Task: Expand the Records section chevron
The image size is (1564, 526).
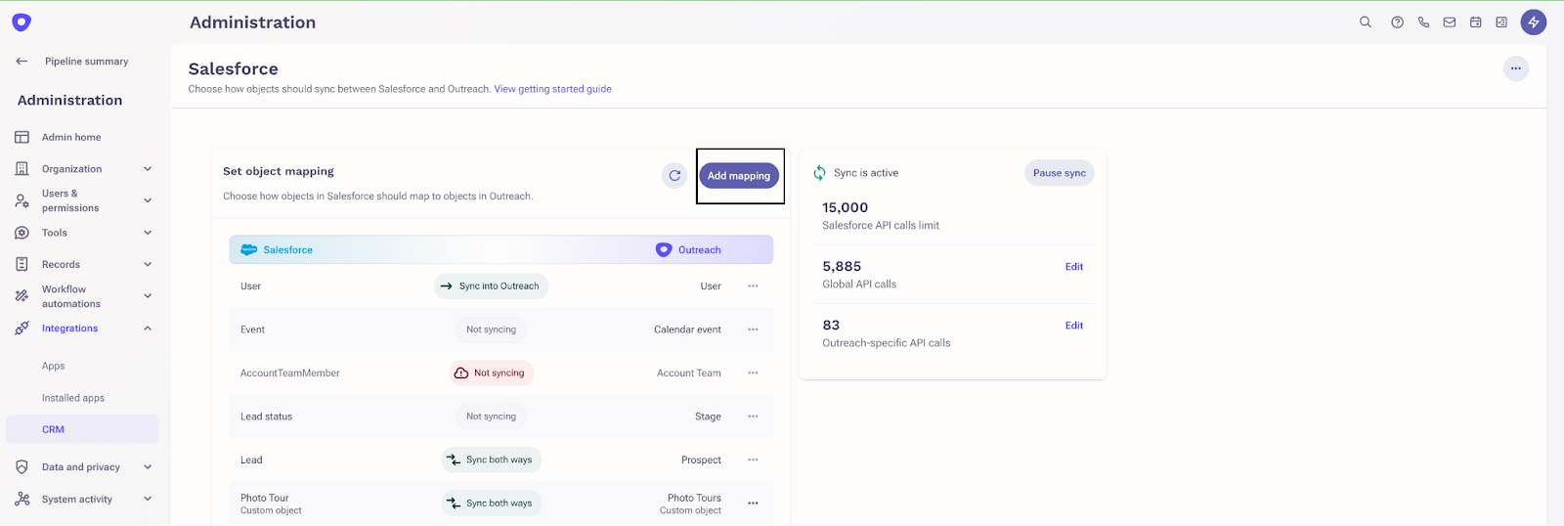Action: tap(148, 264)
